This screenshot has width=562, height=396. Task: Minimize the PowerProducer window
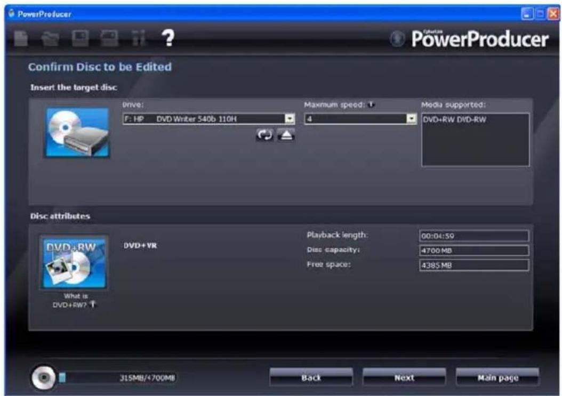coord(527,14)
